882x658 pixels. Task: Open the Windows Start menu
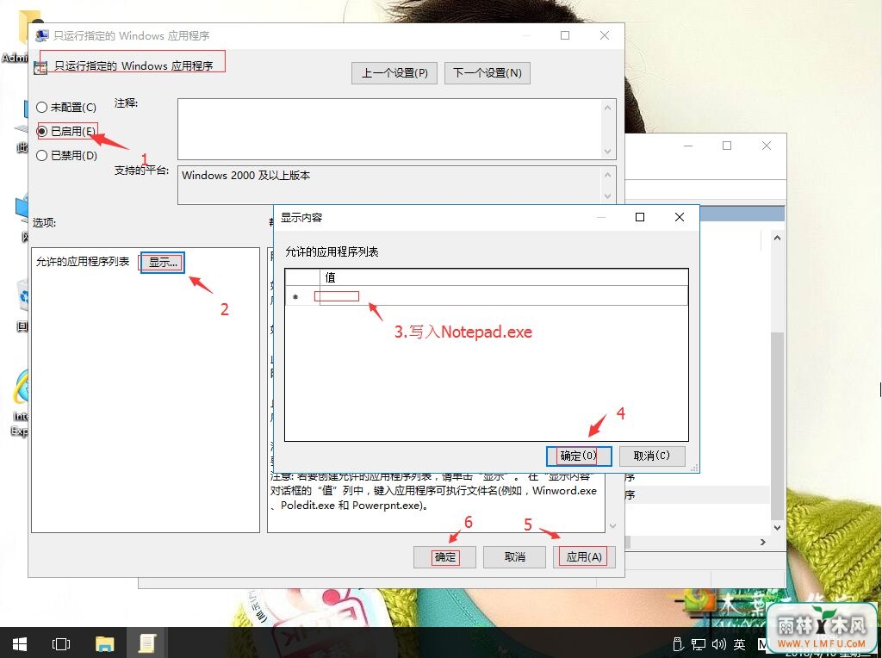tap(20, 643)
